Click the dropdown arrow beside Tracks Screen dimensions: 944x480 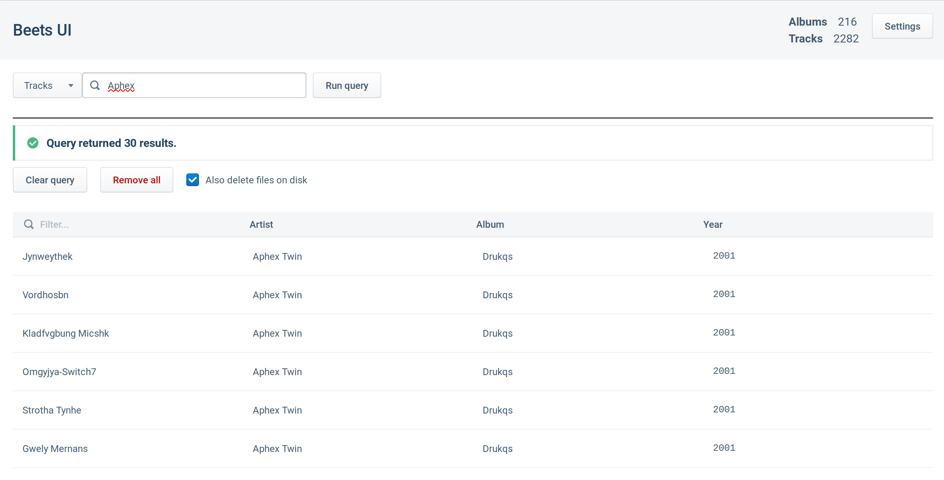(x=71, y=85)
